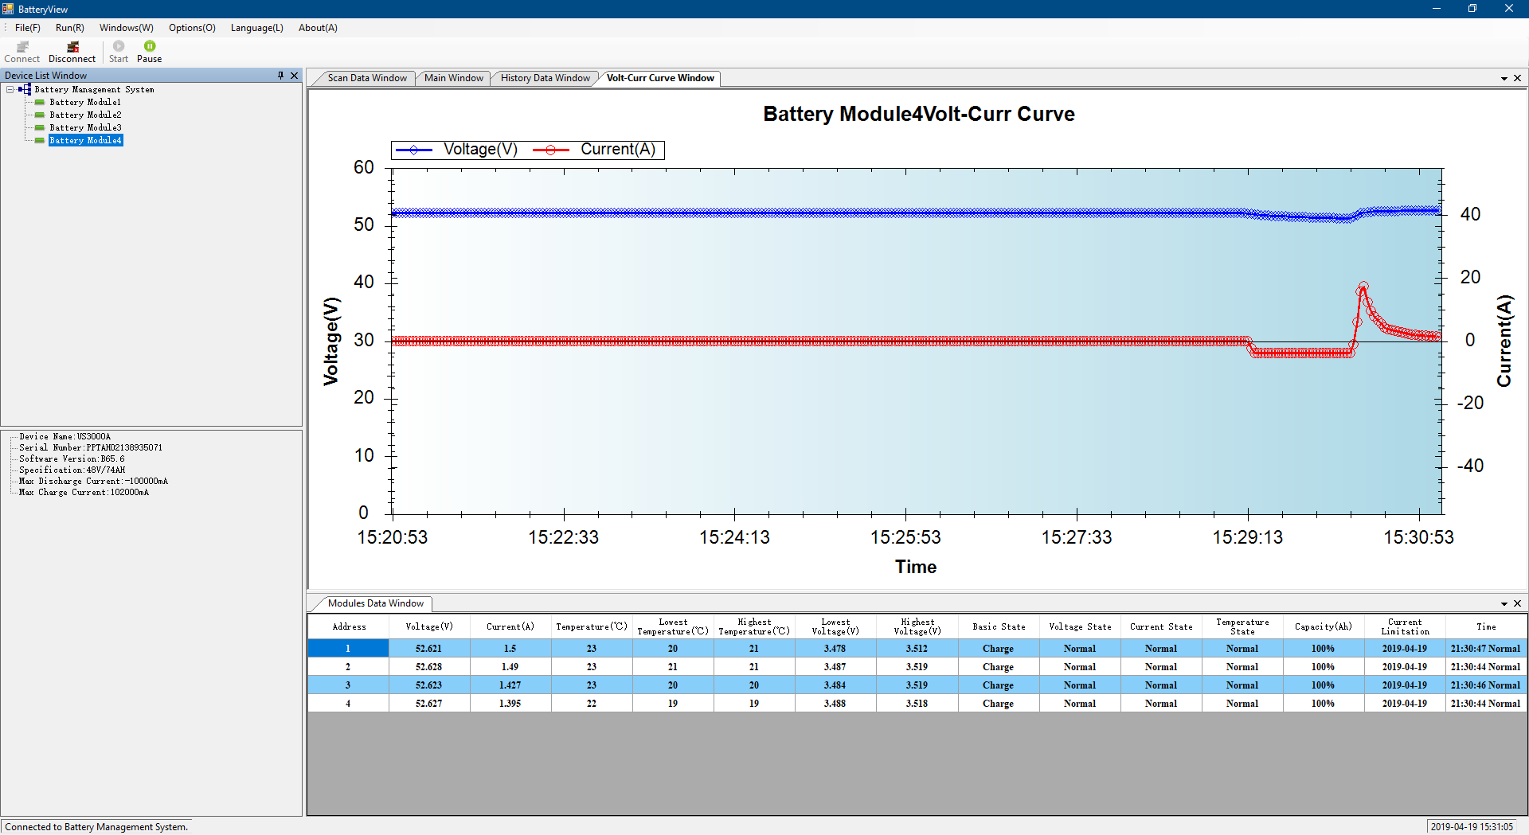Click the Current(A) red legend marker
Viewport: 1529px width, 835px height.
pos(550,150)
